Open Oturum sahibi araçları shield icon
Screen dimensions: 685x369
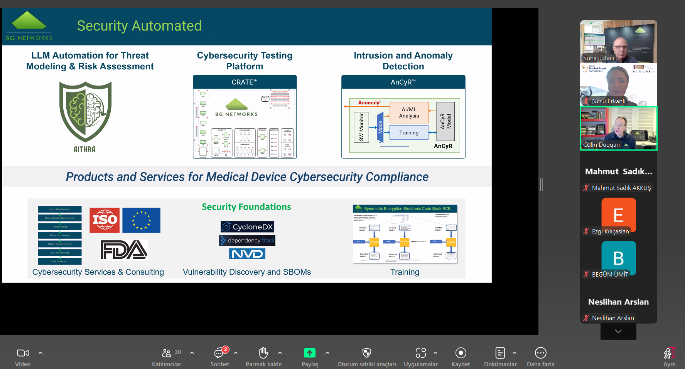pyautogui.click(x=367, y=353)
